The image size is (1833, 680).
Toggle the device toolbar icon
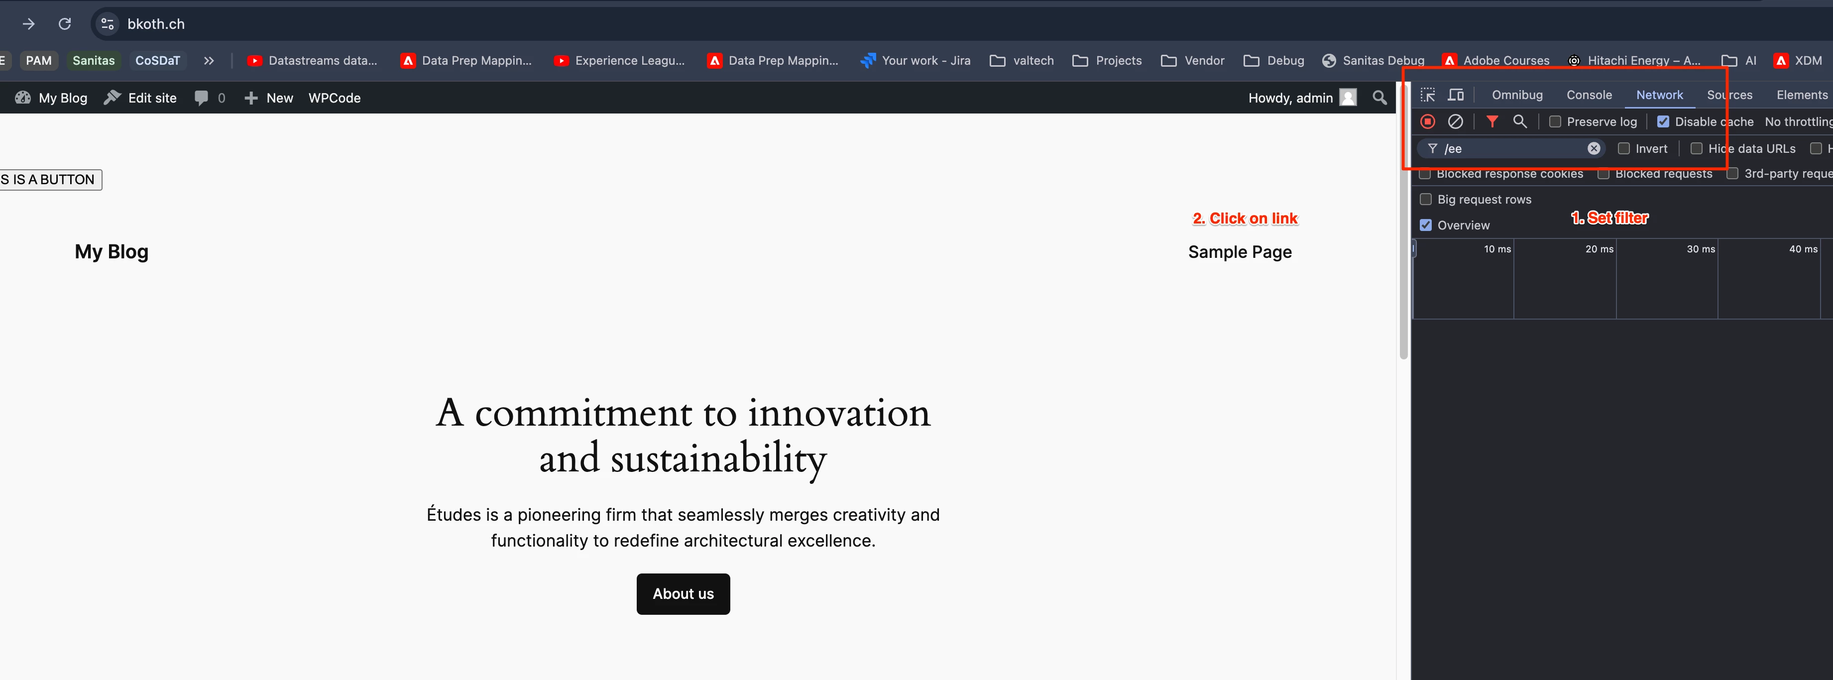pyautogui.click(x=1456, y=95)
